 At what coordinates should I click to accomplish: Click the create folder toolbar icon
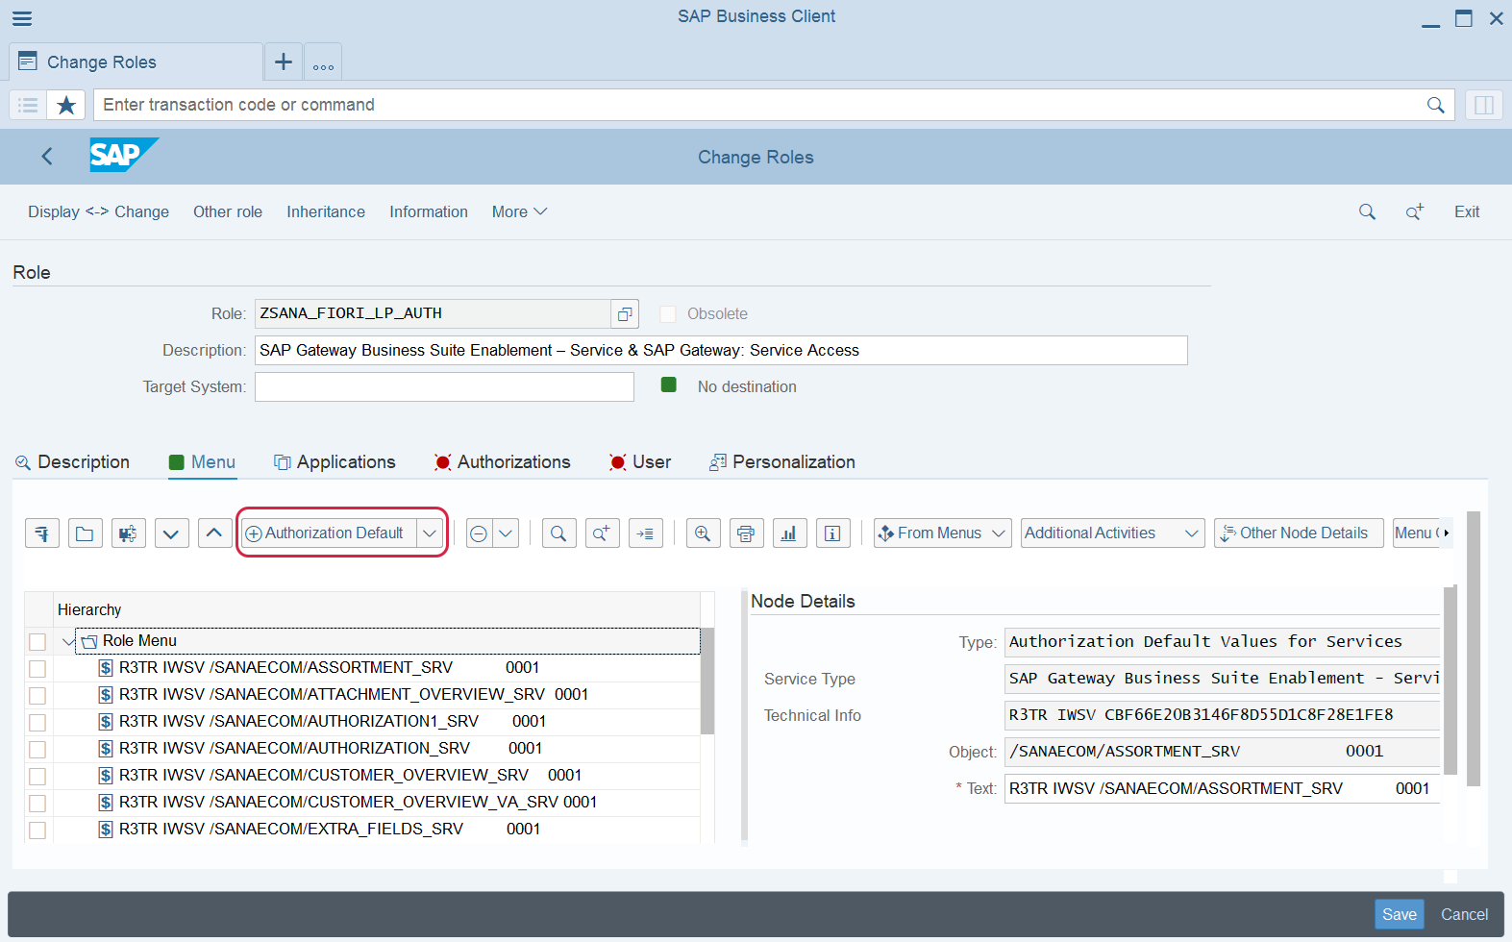pos(86,533)
